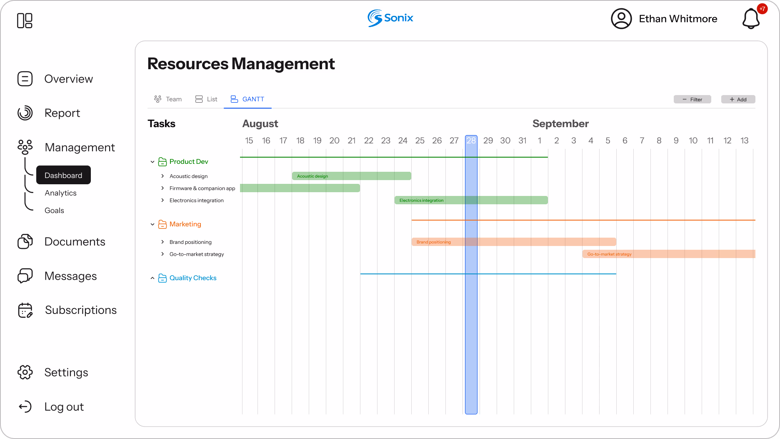Collapse the Marketing group

point(152,224)
